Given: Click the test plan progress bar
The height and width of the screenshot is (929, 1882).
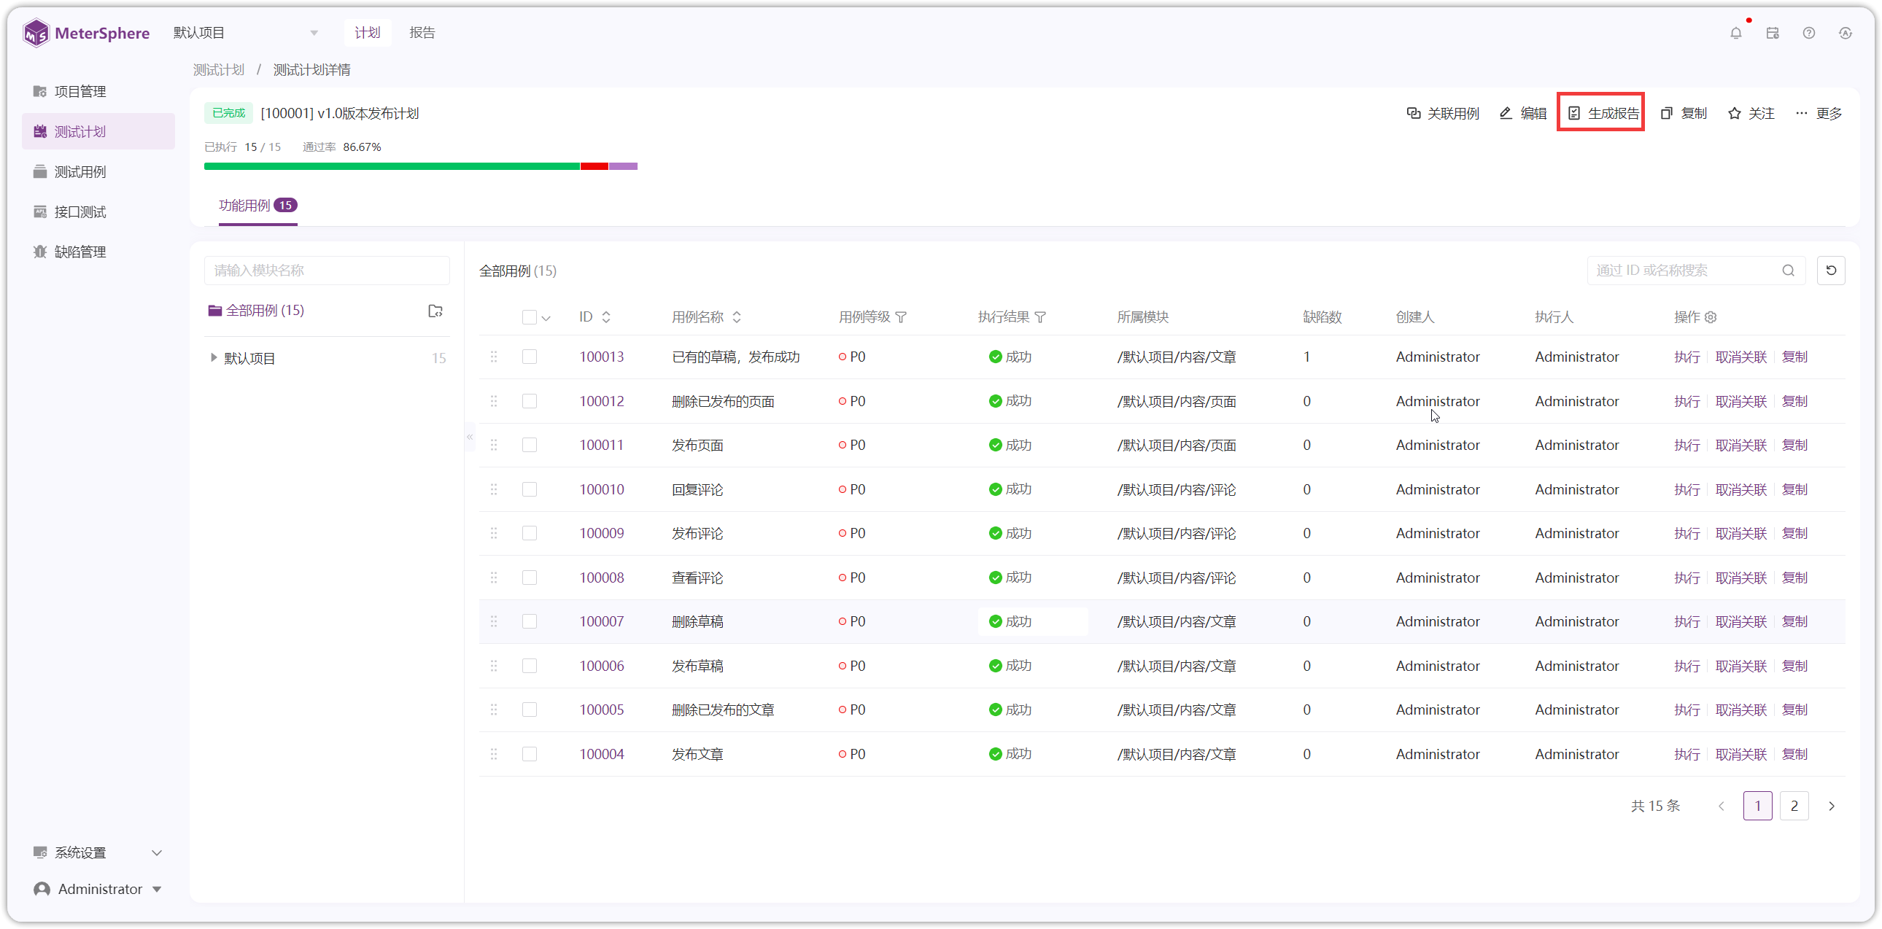Looking at the screenshot, I should [x=421, y=166].
